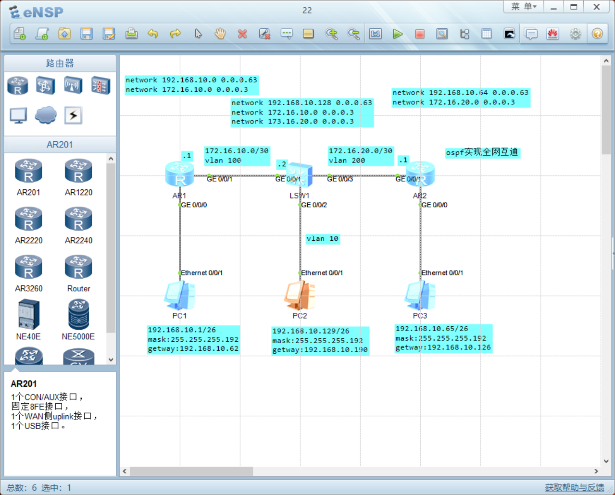Click the canvas horizontal scroll right arrow
The height and width of the screenshot is (495, 615).
596,471
